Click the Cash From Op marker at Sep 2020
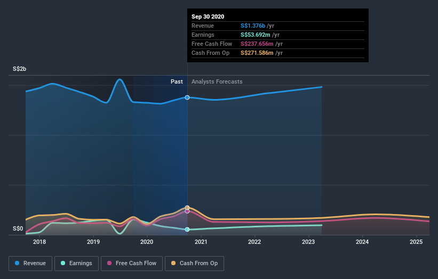 [187, 208]
